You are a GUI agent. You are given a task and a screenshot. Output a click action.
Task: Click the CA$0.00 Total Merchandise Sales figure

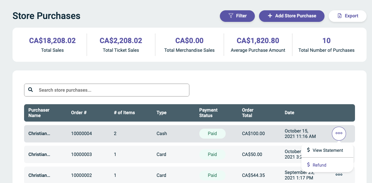click(x=189, y=41)
